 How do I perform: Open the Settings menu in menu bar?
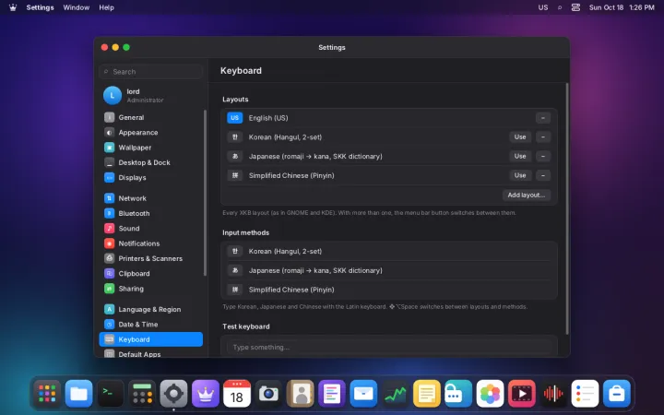click(x=40, y=7)
